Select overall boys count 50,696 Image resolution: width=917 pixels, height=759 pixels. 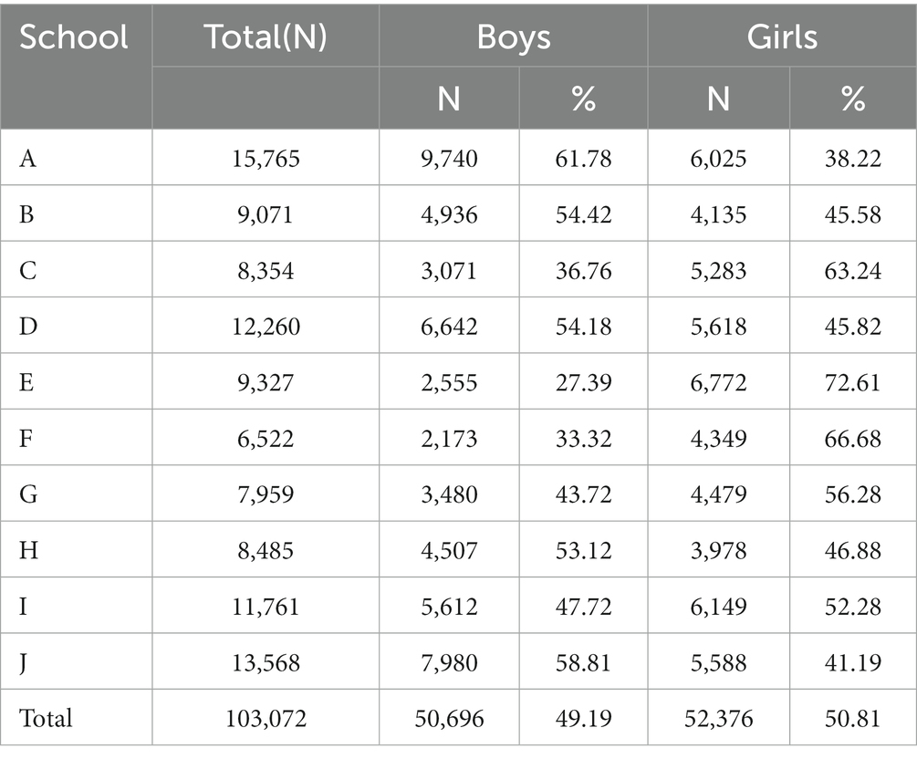pyautogui.click(x=449, y=719)
